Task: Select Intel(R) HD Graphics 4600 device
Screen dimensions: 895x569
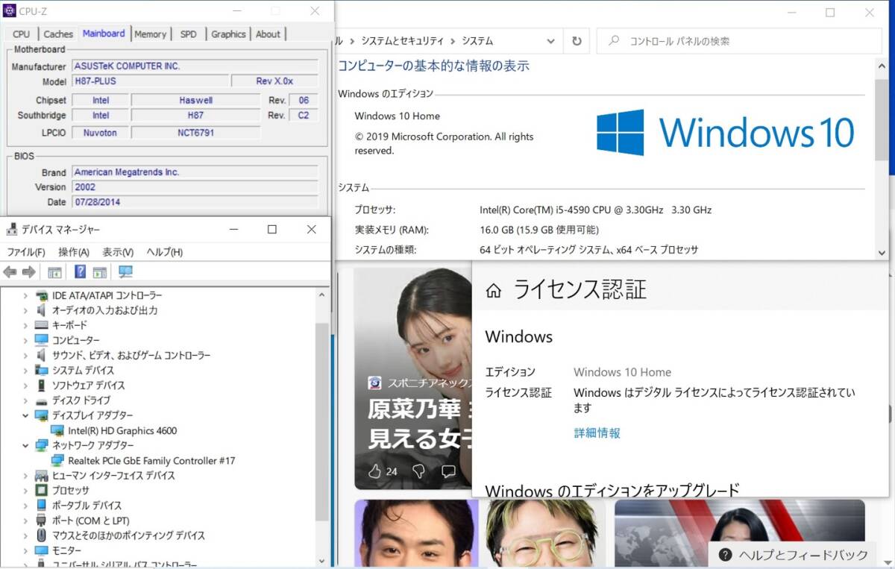Action: click(x=122, y=430)
